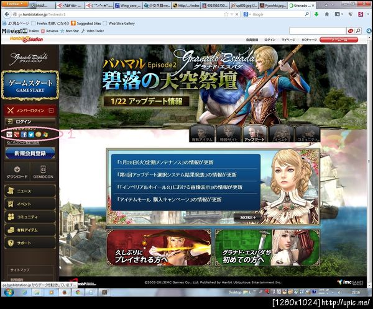
Task: Stop loading with the X icon
Action: coord(237,14)
